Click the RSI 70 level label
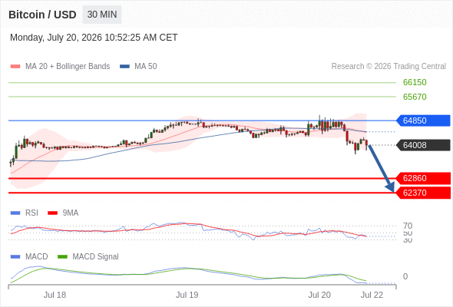This screenshot has width=453, height=307. (x=408, y=226)
